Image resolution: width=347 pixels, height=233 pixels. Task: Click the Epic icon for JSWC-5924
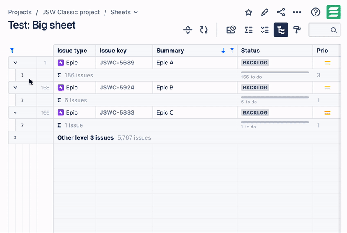(x=61, y=88)
